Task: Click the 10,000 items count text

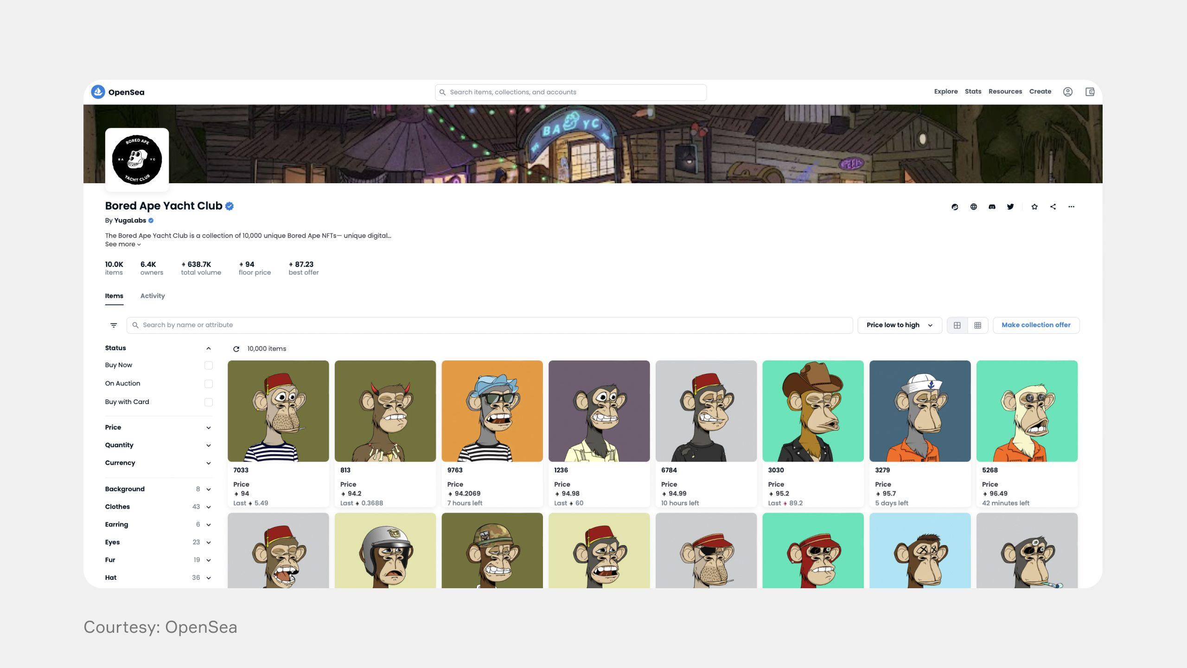Action: coord(267,349)
